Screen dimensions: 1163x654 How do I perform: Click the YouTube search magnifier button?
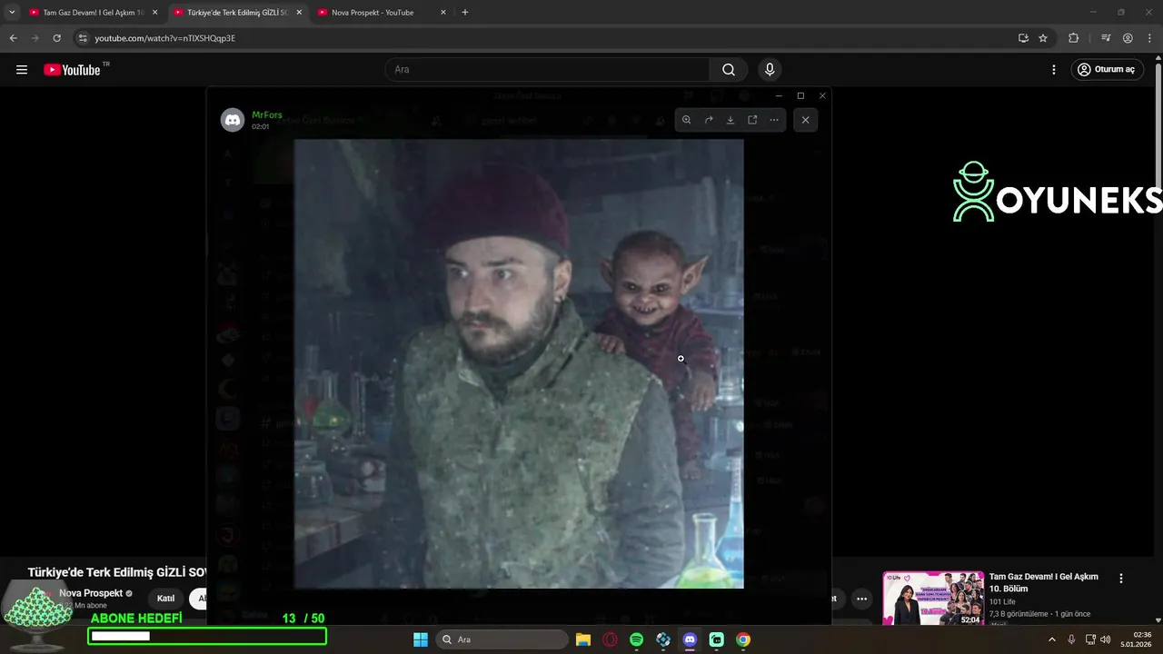729,69
